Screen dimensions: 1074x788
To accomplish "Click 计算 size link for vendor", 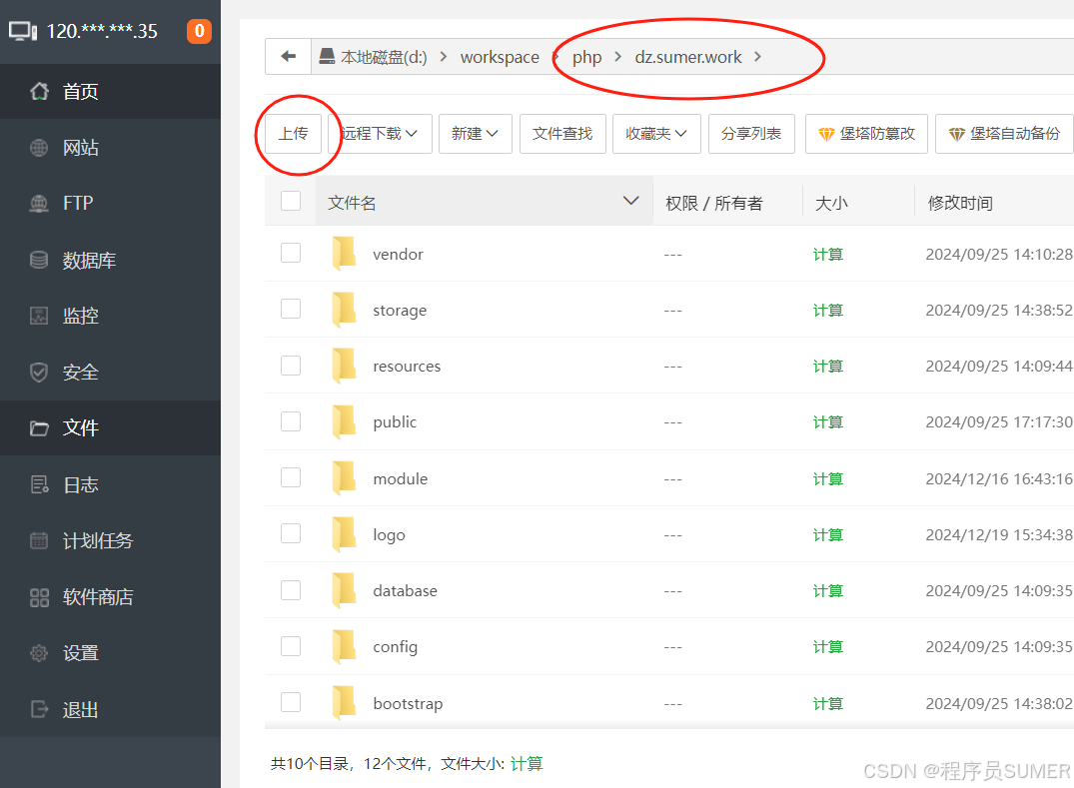I will click(x=827, y=254).
